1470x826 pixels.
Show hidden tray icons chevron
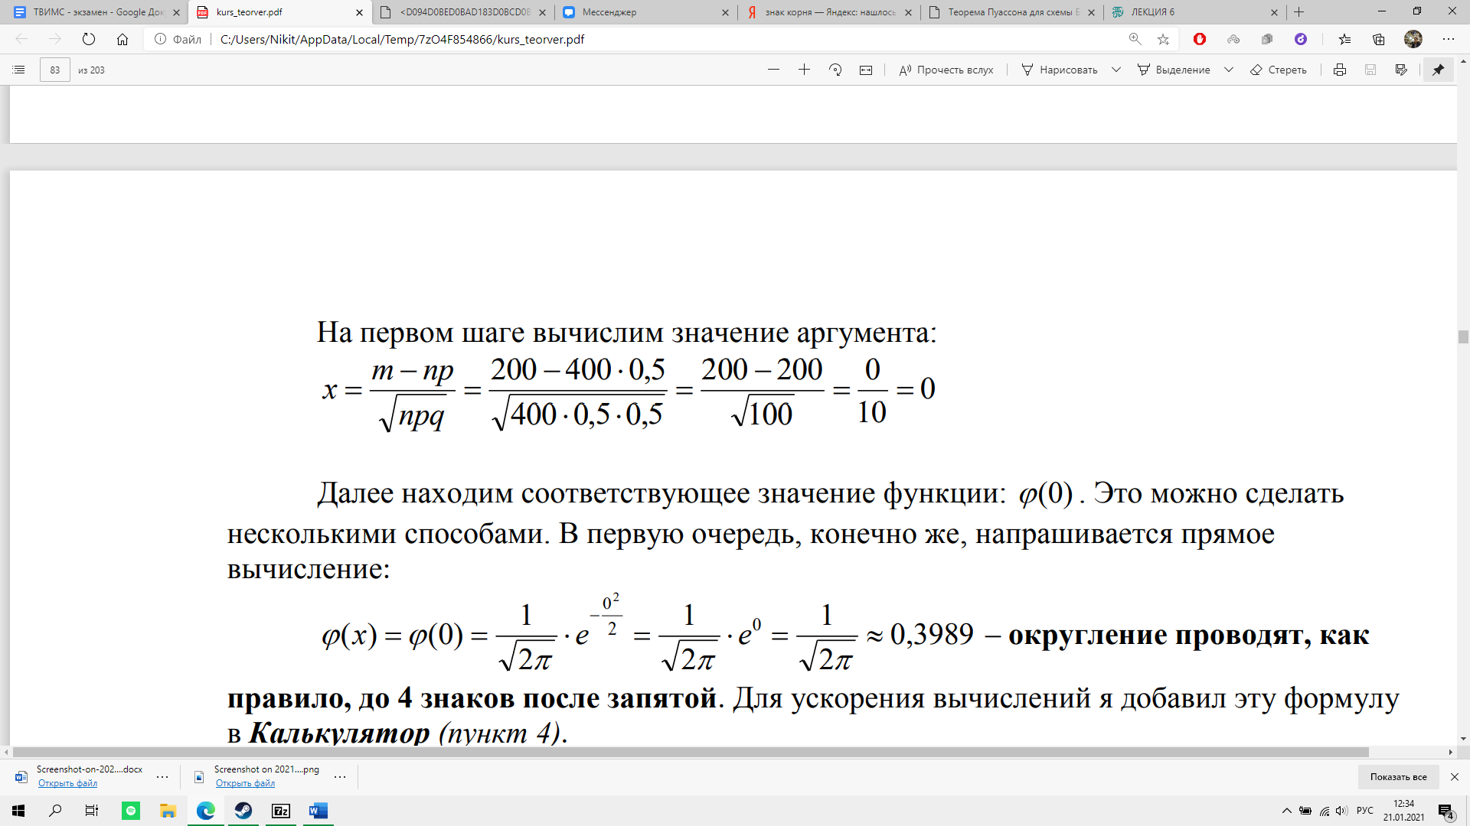click(1286, 811)
